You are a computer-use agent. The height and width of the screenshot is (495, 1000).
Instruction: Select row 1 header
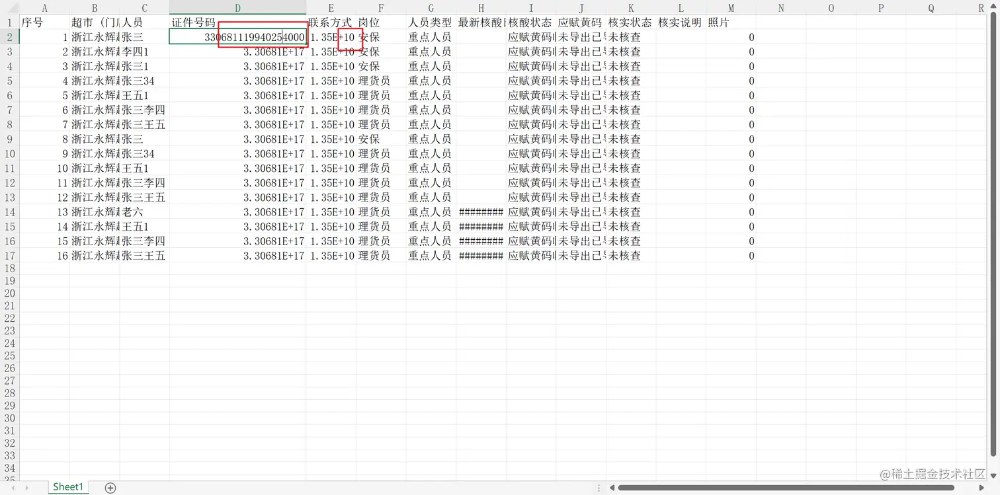tap(9, 22)
